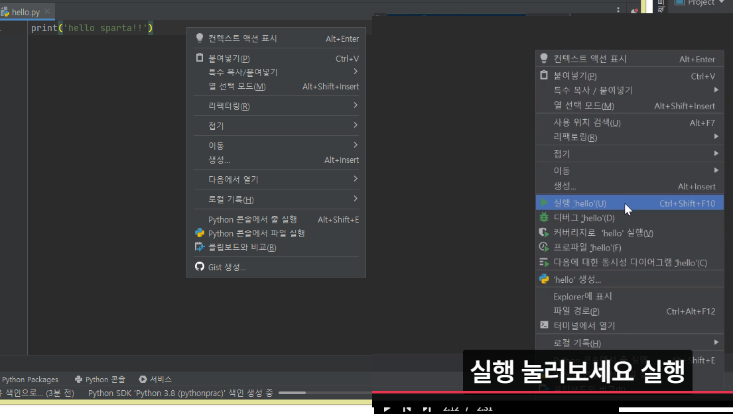Select 'Explorer에 표시' menu entry
733x414 pixels.
tap(630, 296)
